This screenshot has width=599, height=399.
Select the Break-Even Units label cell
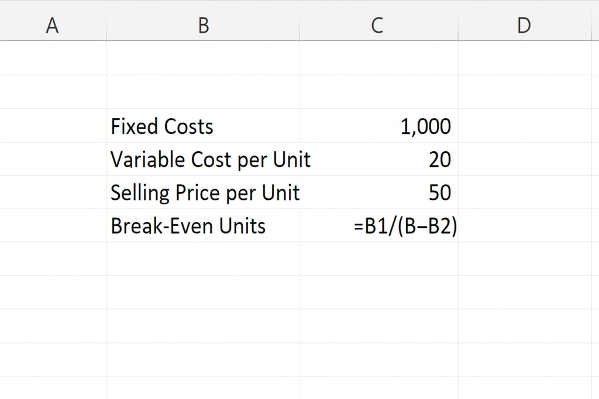pos(202,226)
